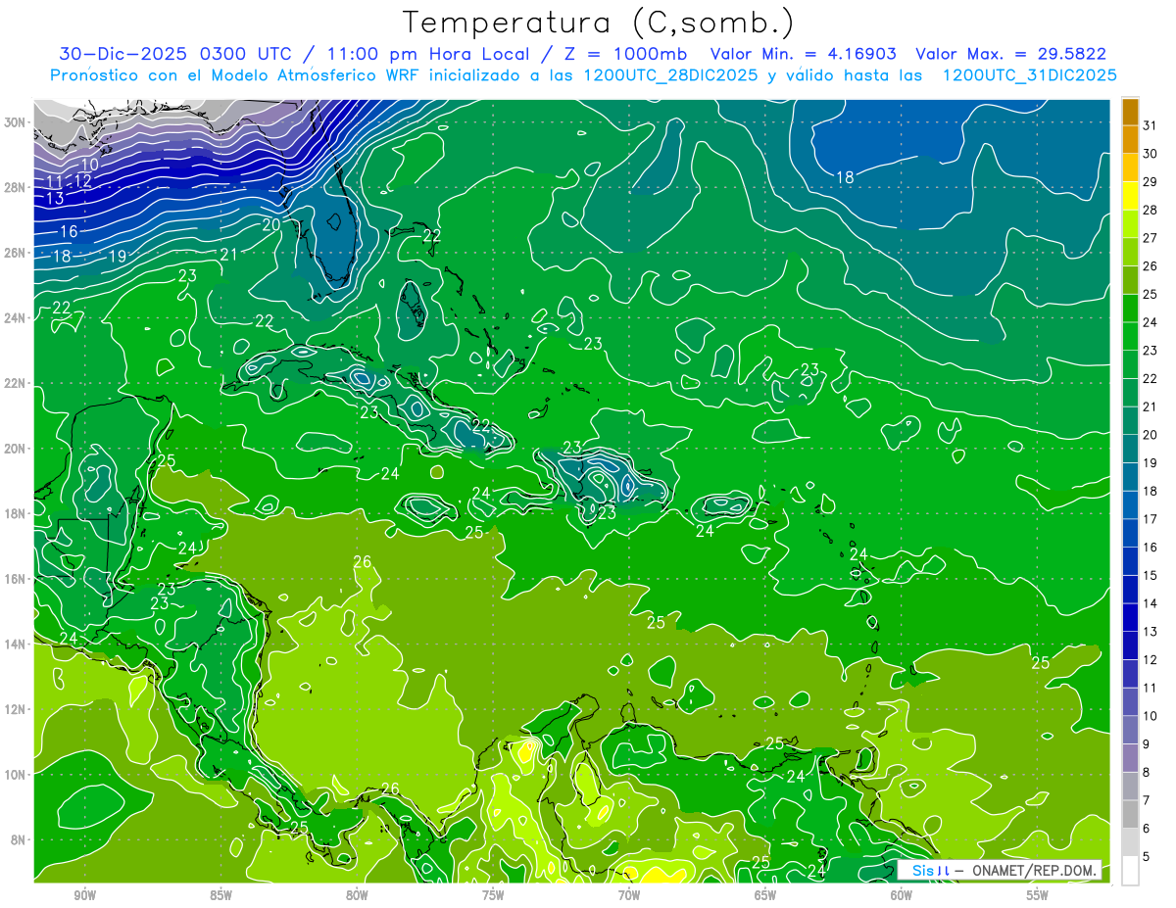Screen dimensions: 1176x908
Task: Click the brown color bar segment above 31
Action: (1130, 112)
